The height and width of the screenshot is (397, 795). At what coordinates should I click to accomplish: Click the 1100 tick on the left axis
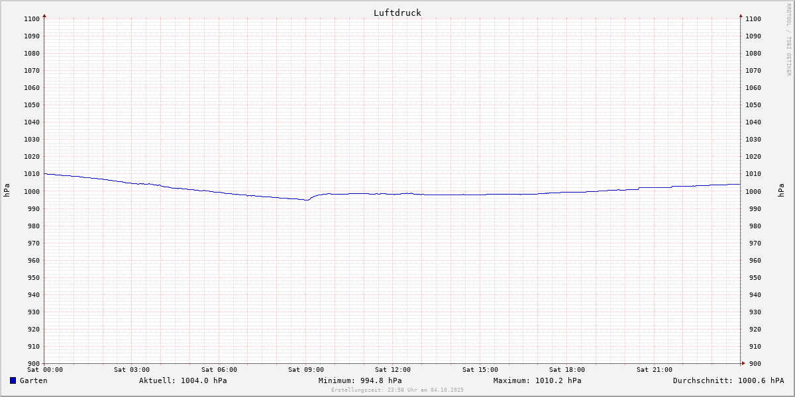pyautogui.click(x=31, y=19)
